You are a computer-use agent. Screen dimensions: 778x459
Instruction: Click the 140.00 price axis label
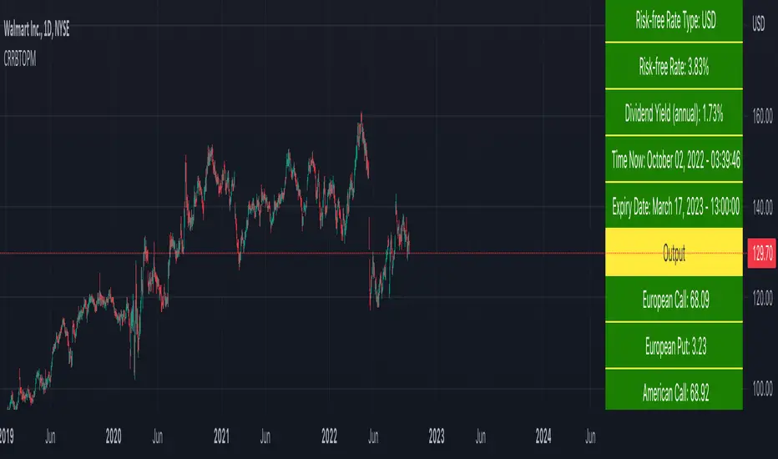tap(762, 207)
